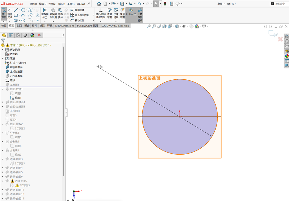Click Trim Entities (剪裁实体)
The width and height of the screenshot is (289, 201).
point(45,14)
